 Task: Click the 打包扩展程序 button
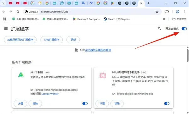pyautogui.click(x=51, y=40)
